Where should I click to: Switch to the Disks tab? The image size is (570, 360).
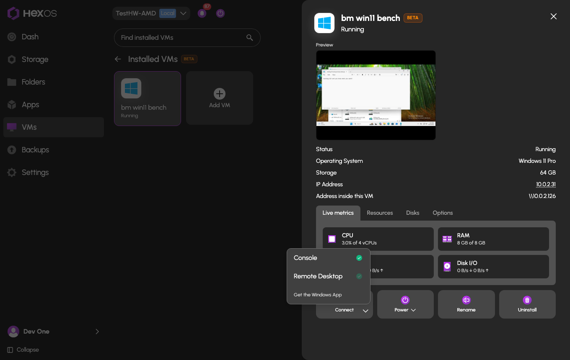(413, 213)
